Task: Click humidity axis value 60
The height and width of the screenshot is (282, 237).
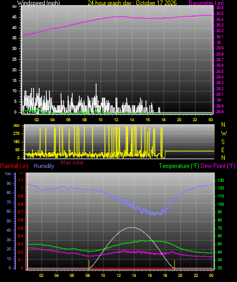Action: (x=9, y=211)
